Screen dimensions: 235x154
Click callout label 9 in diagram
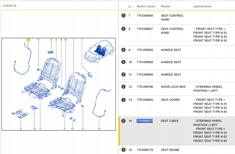(61, 40)
